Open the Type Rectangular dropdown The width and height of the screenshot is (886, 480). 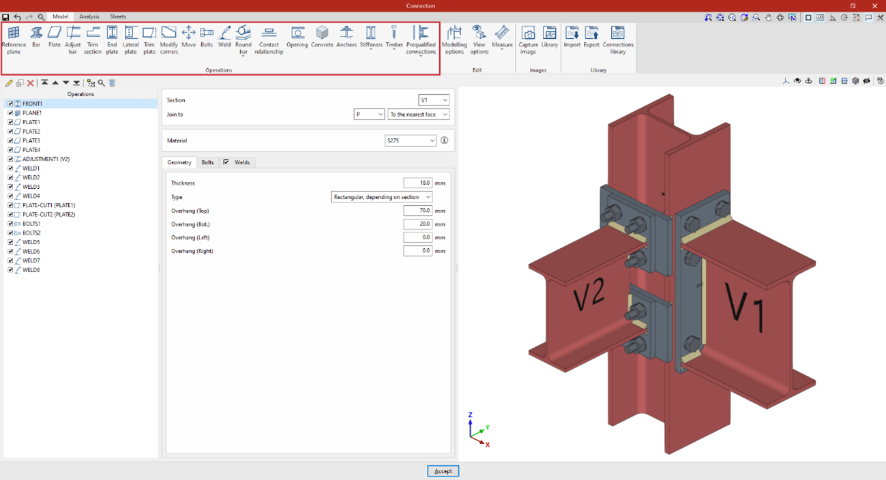pyautogui.click(x=382, y=197)
